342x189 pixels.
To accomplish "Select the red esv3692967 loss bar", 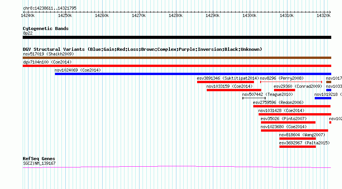I will tap(298, 147).
